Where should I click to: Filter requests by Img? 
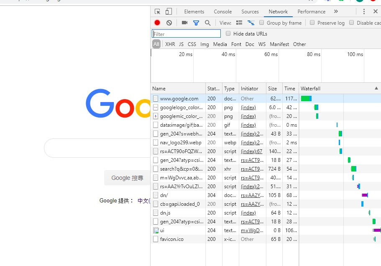tap(205, 44)
